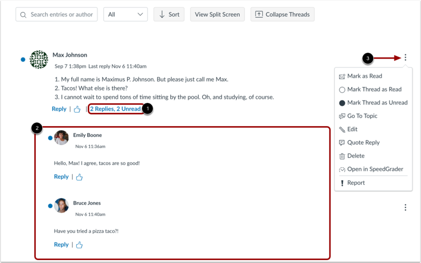
Task: Like Bruce Jones's reply with thumbs-up
Action: (x=79, y=245)
